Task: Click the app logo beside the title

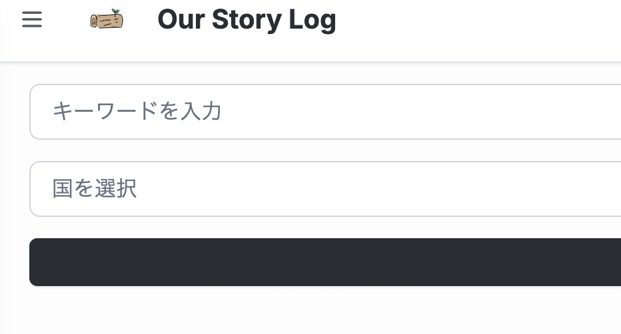Action: [x=107, y=21]
